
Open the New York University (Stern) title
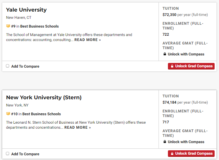point(44,97)
